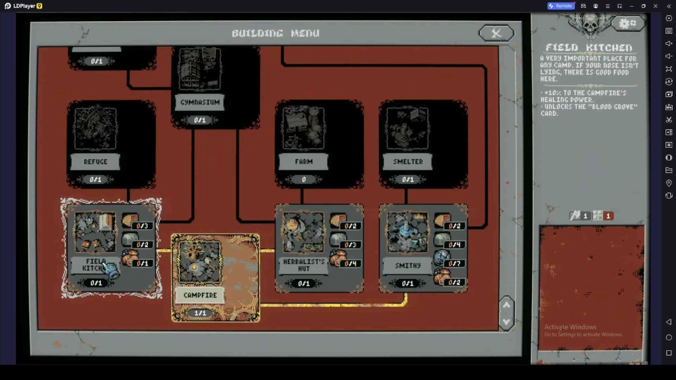Viewport: 676px width, 380px height.
Task: Select the Smelter building card
Action: tap(423, 144)
